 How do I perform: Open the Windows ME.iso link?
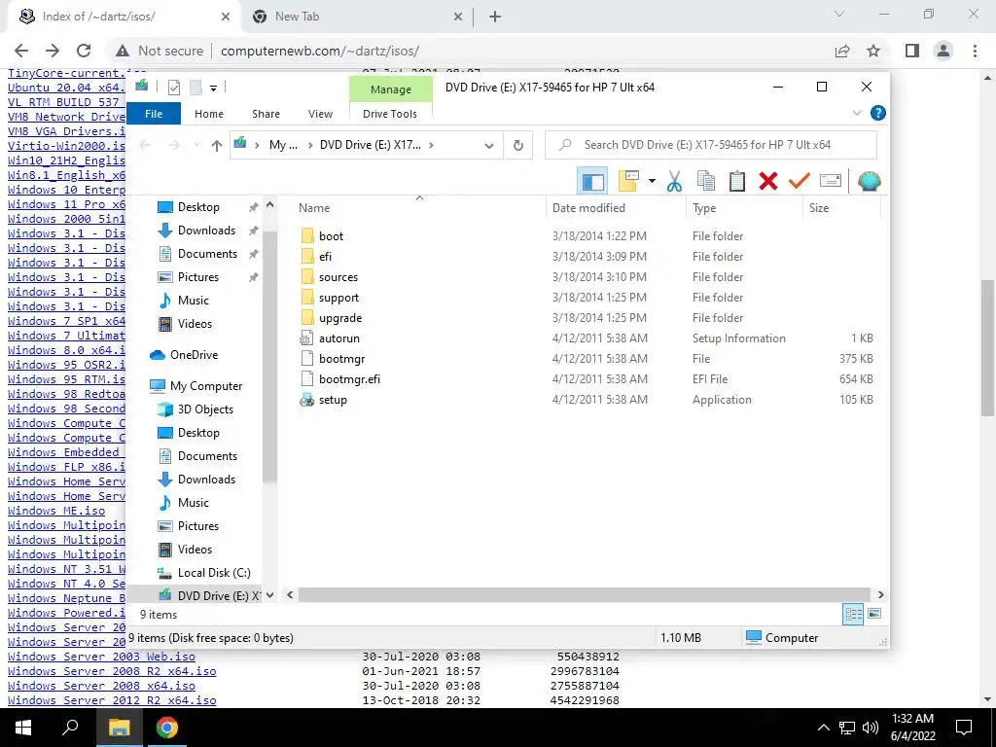(x=56, y=510)
